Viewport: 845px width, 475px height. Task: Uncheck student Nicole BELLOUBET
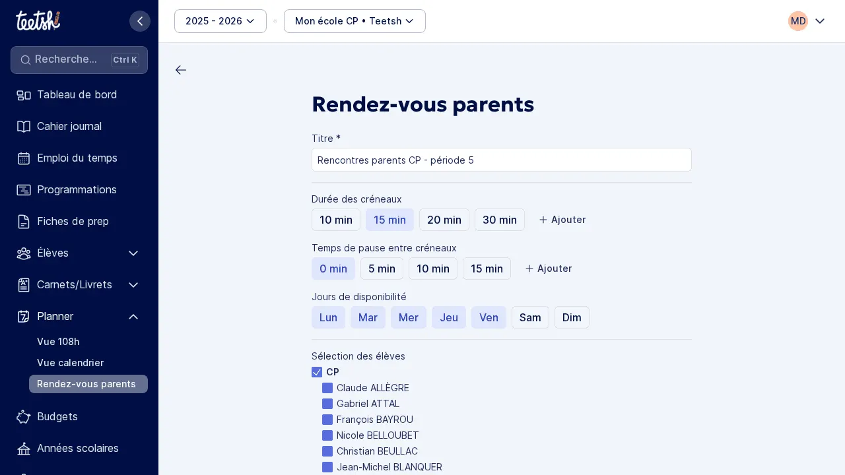point(327,435)
